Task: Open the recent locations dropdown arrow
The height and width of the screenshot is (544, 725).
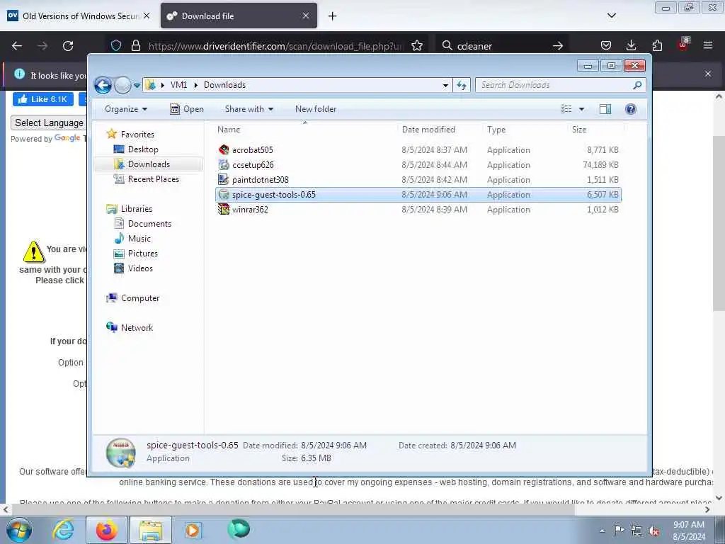Action: (137, 86)
